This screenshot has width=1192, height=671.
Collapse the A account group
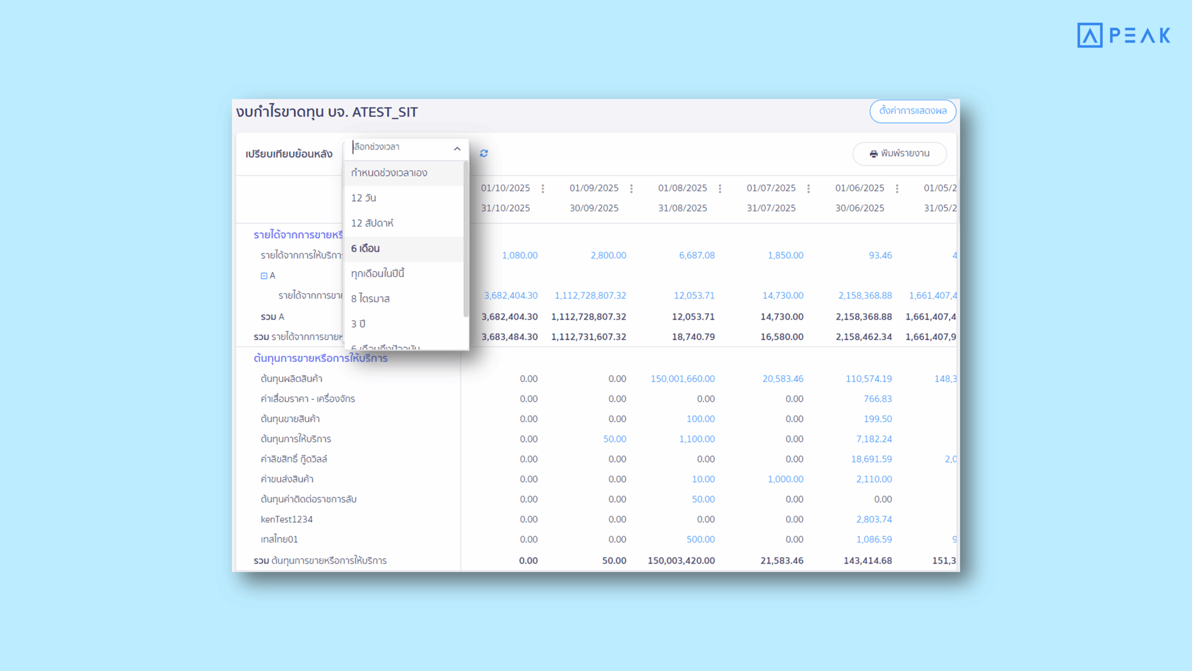(264, 276)
